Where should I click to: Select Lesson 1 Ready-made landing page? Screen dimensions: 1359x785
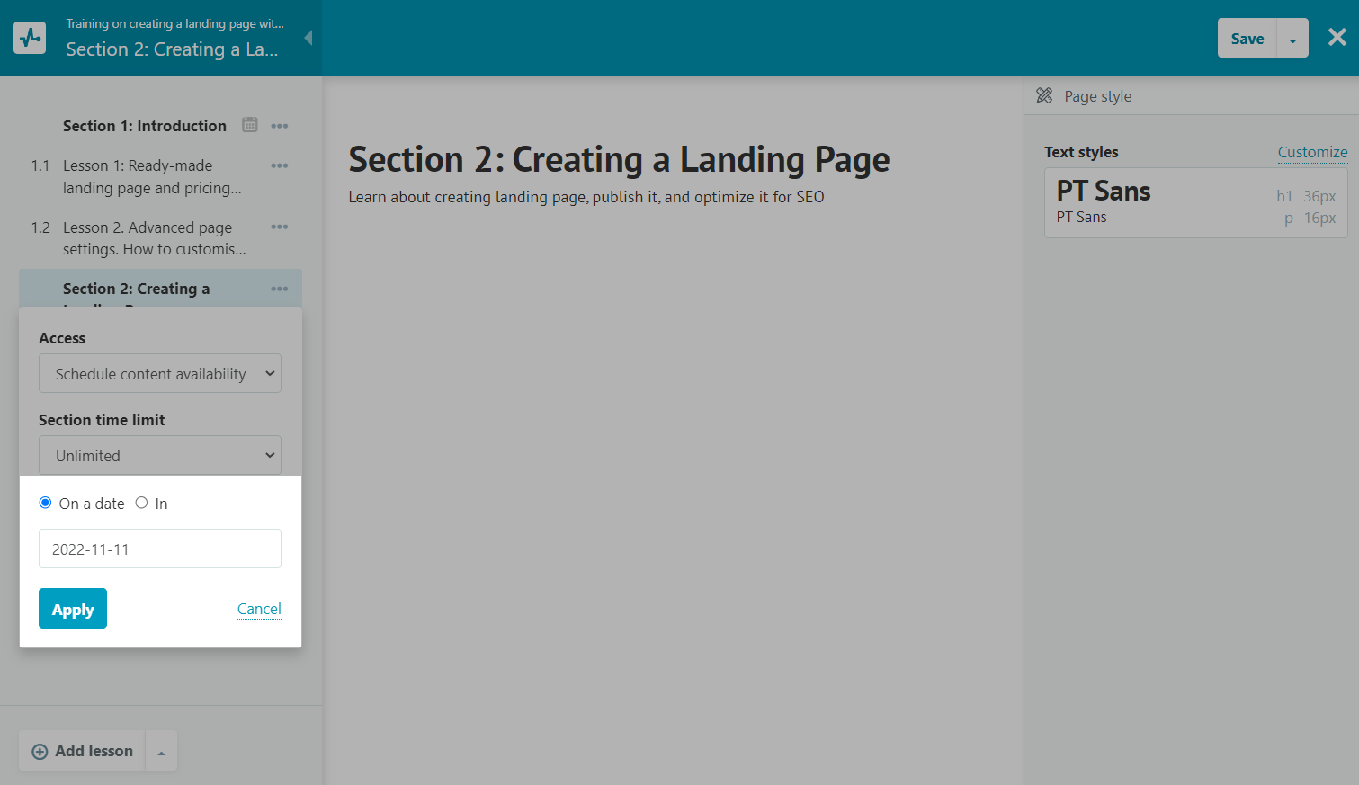[151, 176]
